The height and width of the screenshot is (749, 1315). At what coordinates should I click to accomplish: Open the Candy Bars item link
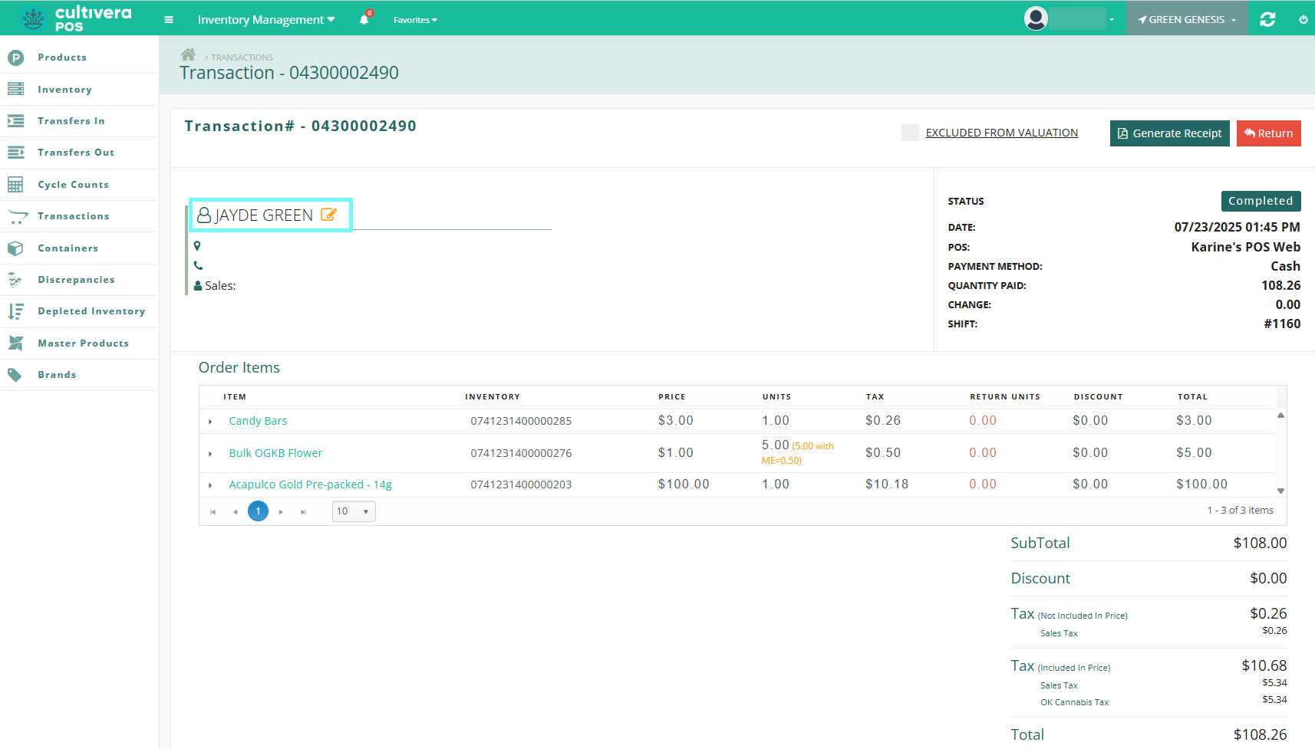click(258, 421)
